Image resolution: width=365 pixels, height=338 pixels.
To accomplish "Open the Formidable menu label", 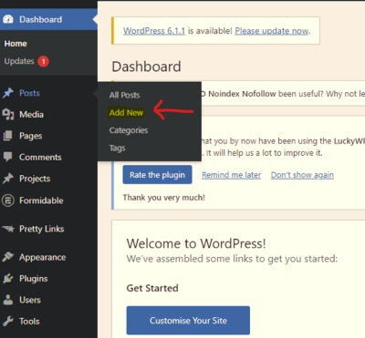I will point(41,200).
